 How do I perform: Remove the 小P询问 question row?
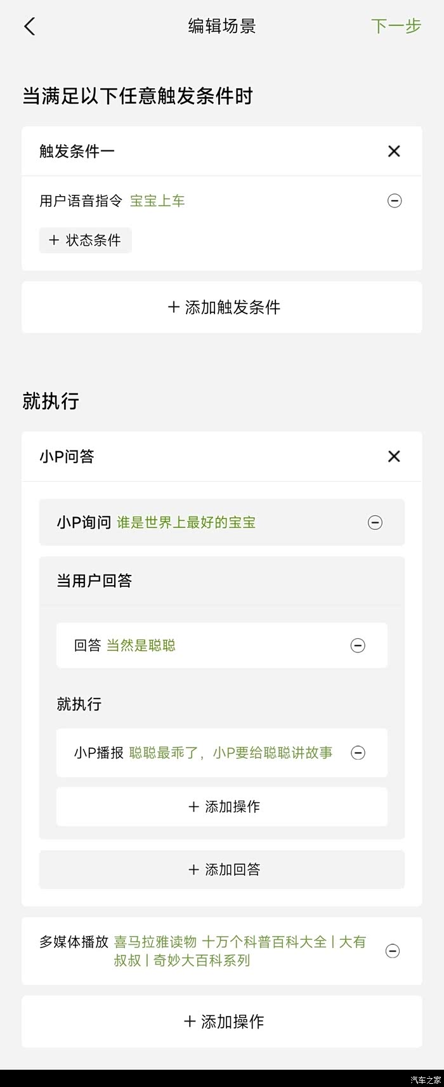[x=375, y=523]
